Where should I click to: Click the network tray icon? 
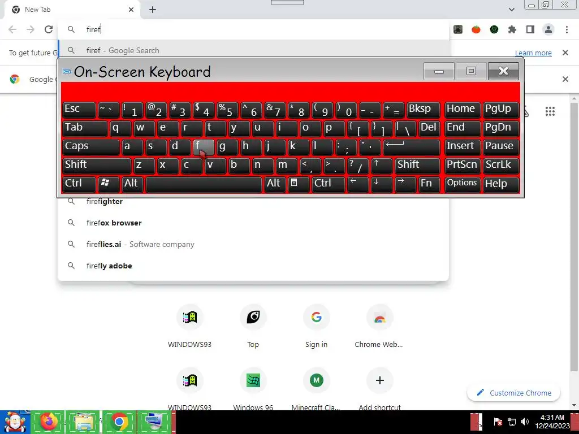[x=511, y=422]
